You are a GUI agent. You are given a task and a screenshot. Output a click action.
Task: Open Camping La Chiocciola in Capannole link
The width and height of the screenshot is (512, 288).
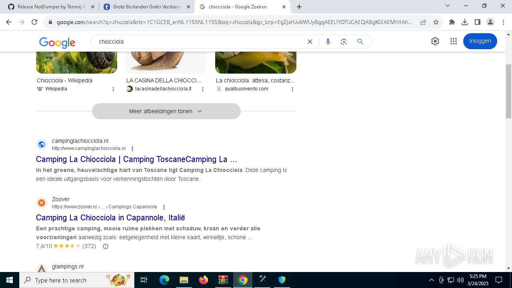point(110,218)
